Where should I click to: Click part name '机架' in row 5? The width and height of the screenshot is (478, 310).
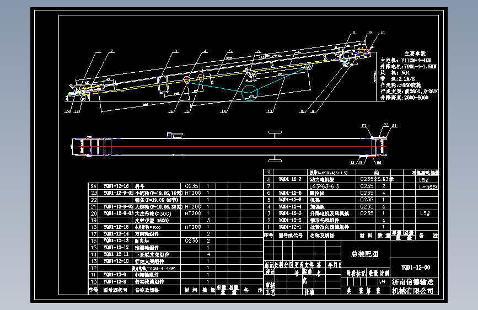[315, 200]
